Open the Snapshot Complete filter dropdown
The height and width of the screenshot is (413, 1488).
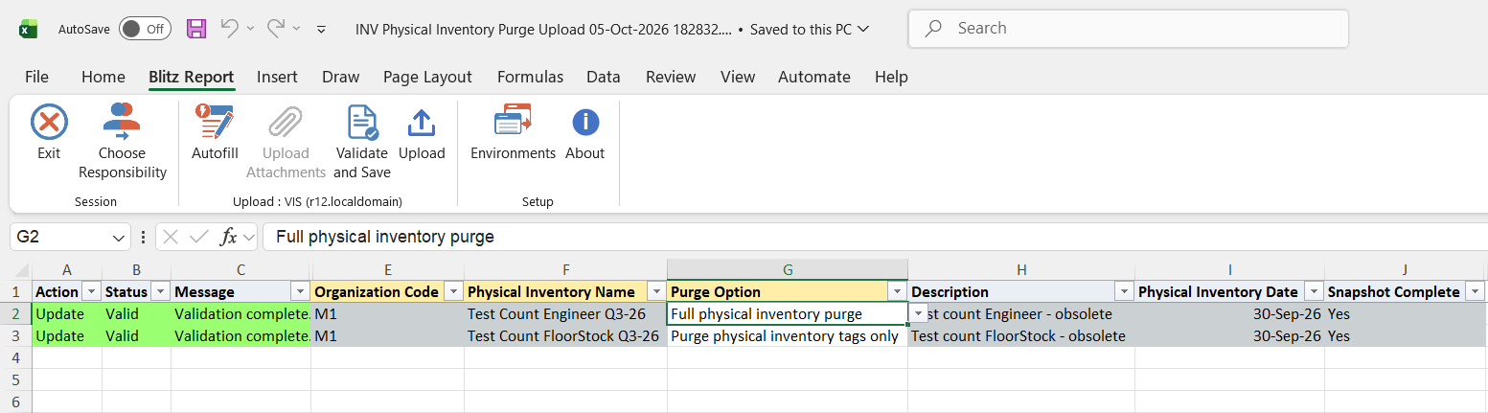point(1476,291)
